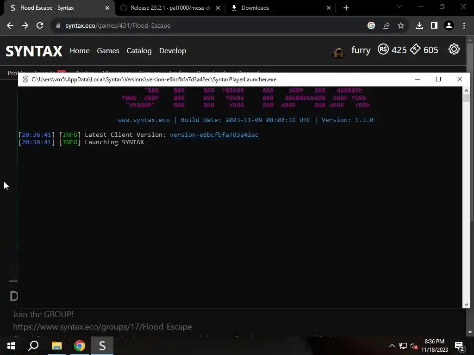Image resolution: width=474 pixels, height=355 pixels.
Task: Open the furry username profile link
Action: pos(361,50)
